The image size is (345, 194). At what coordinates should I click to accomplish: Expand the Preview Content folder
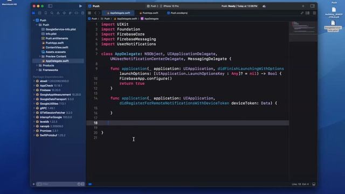(x=40, y=57)
